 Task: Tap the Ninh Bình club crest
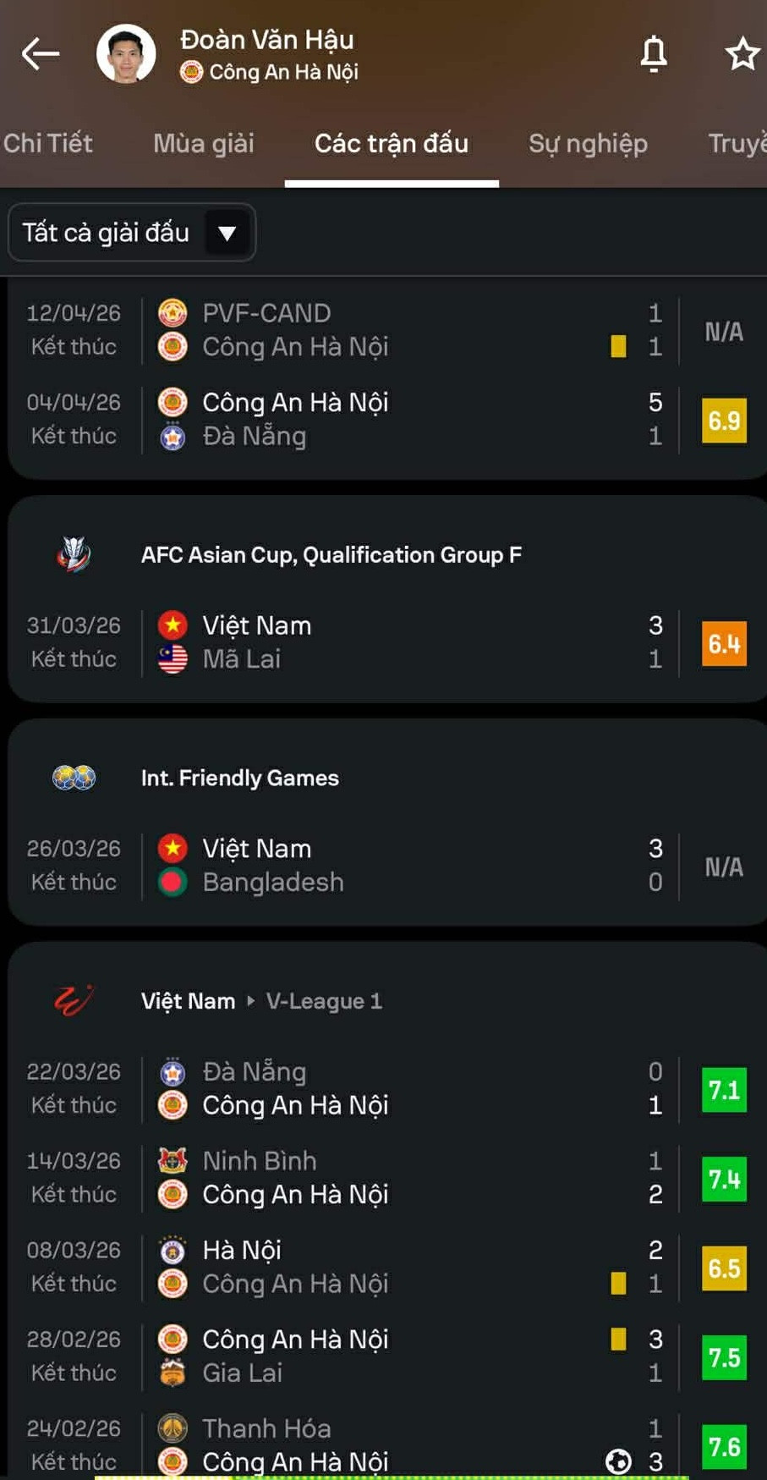173,1160
